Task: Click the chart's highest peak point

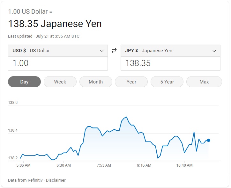Action: coord(127,117)
